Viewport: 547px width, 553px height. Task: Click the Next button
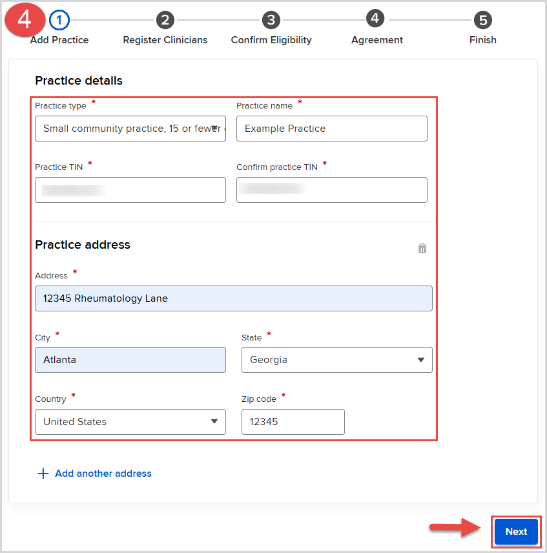(x=517, y=532)
